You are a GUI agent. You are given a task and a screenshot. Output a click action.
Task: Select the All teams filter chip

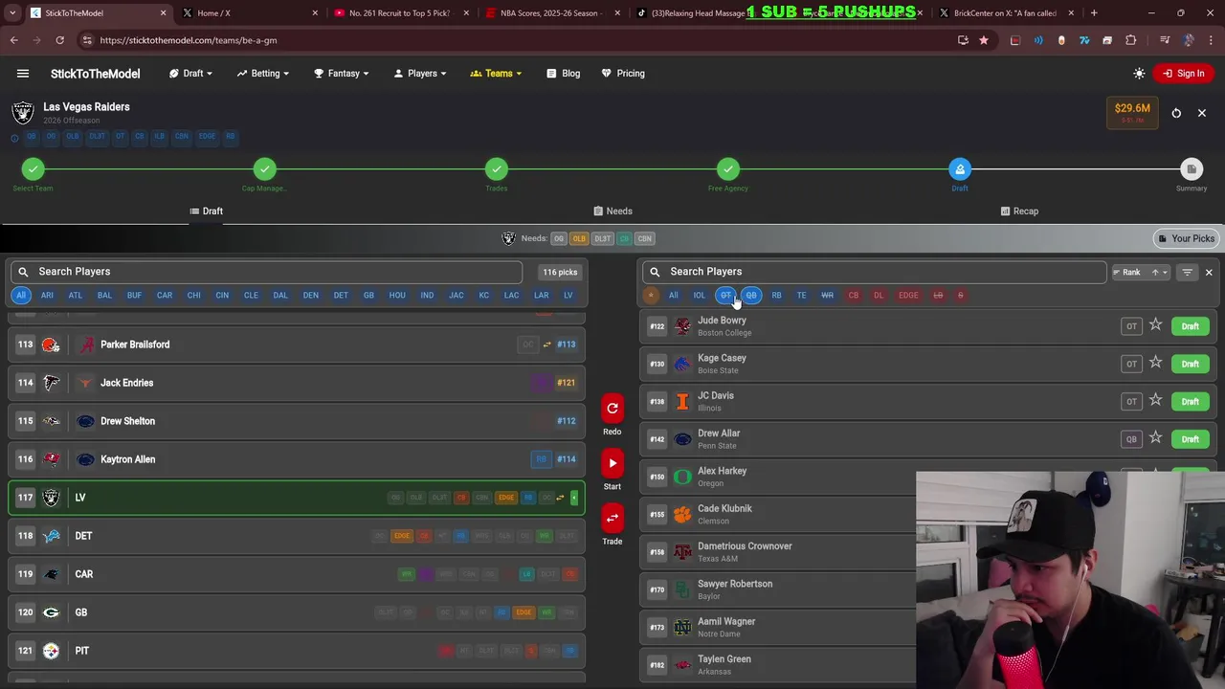[x=21, y=296]
